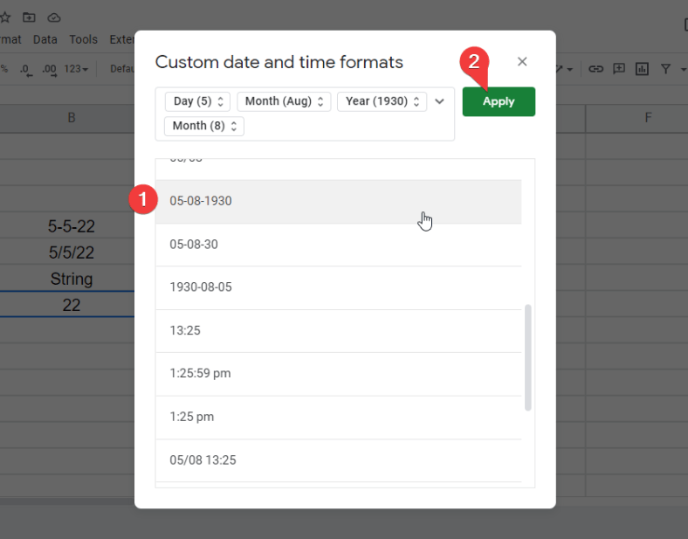
Task: Select the 1:25 pm time format
Action: click(x=338, y=417)
